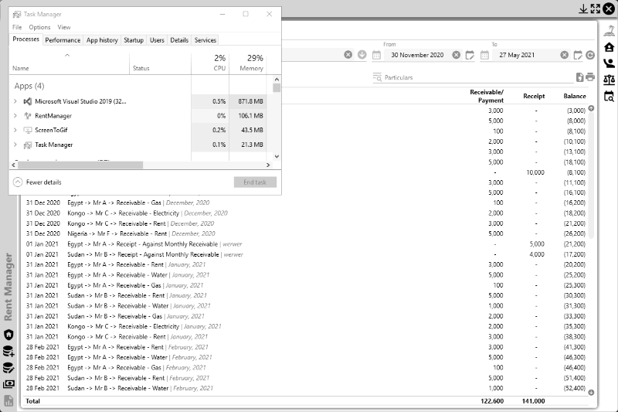Image resolution: width=618 pixels, height=412 pixels.
Task: Expand Microsoft Visual Studio 2019 process row
Action: click(15, 101)
